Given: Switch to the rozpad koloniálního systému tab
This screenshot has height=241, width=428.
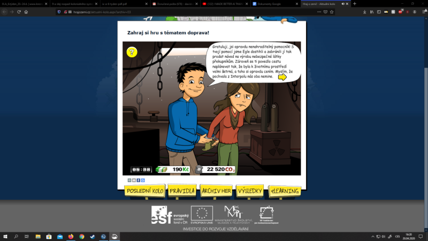Looking at the screenshot, I should pos(72,4).
